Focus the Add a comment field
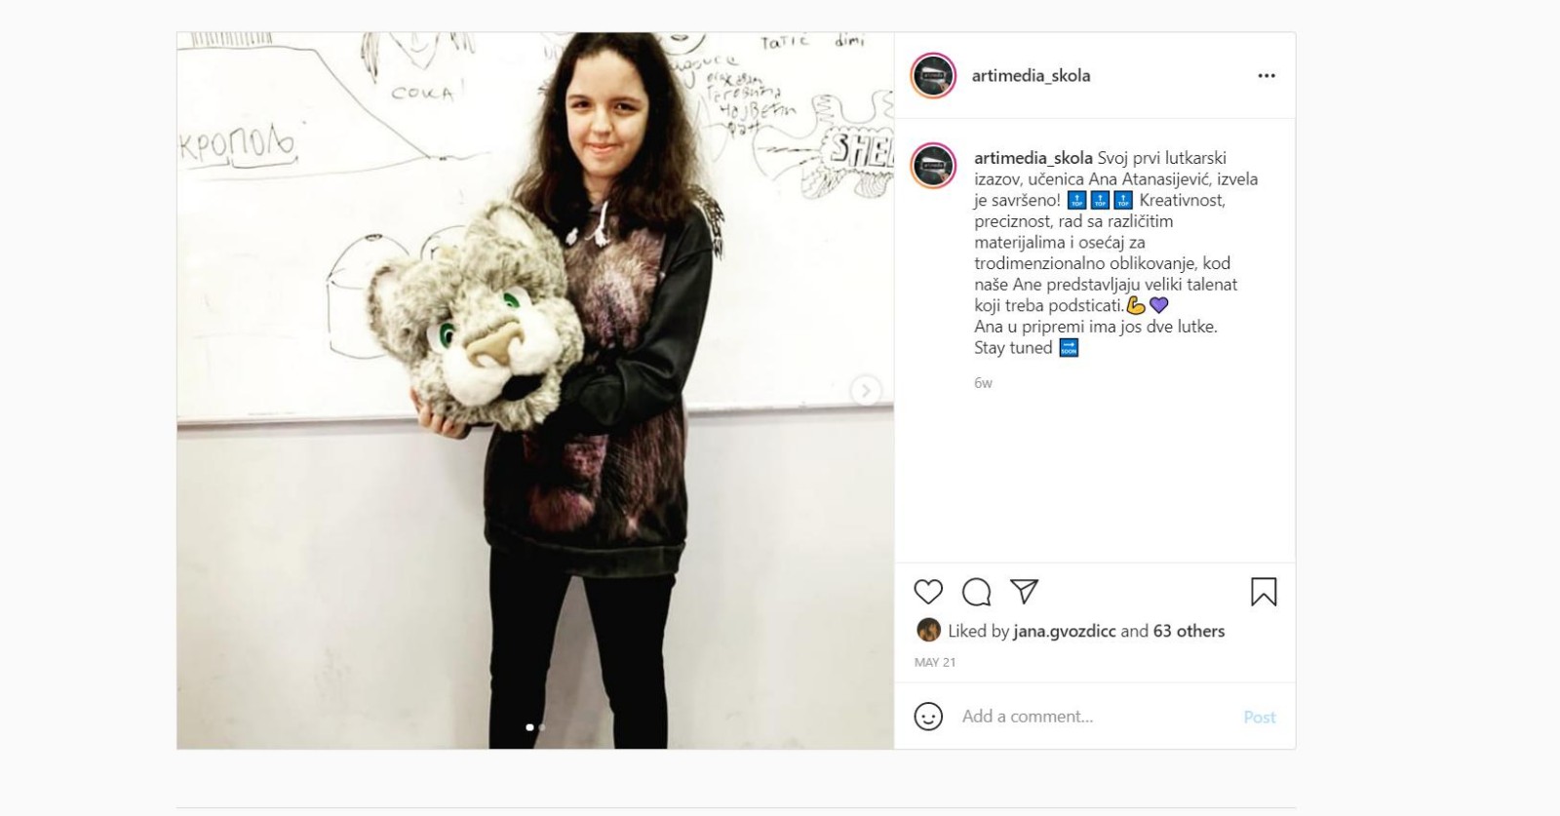The width and height of the screenshot is (1560, 816). [x=1096, y=717]
